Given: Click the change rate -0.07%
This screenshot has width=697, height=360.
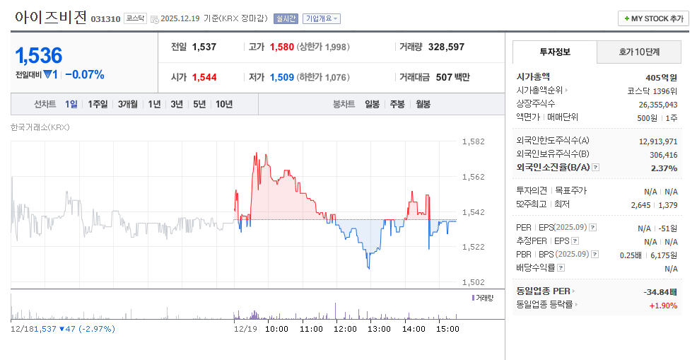Looking at the screenshot, I should point(85,75).
